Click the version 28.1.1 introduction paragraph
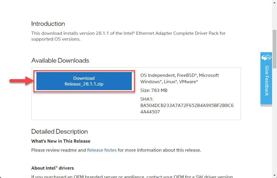Image resolution: width=277 pixels, height=178 pixels. point(128,36)
